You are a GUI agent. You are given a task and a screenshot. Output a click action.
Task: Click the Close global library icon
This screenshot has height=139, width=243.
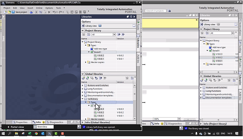(x=96, y=78)
